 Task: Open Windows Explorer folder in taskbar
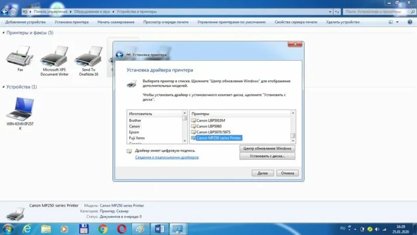click(46, 229)
